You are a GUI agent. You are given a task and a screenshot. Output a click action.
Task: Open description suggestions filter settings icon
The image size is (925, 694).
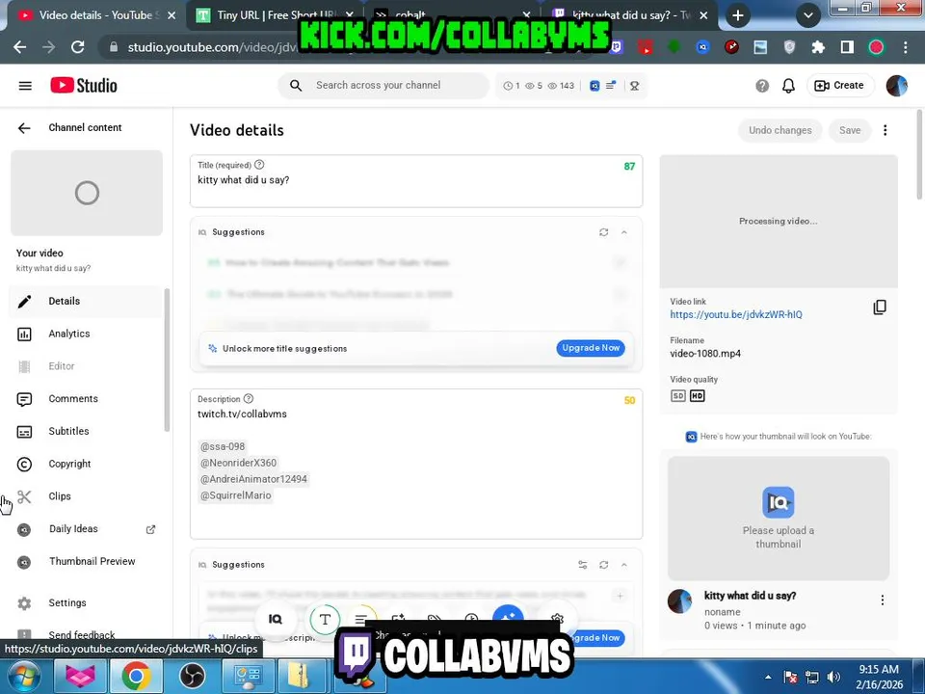click(x=582, y=565)
